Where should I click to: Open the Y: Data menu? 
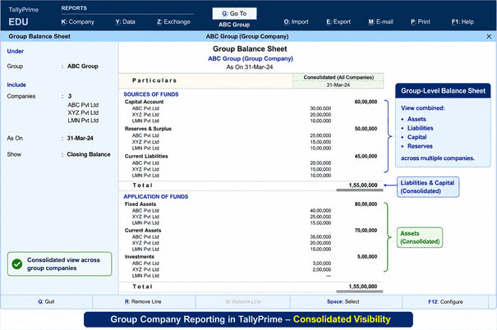tap(125, 22)
